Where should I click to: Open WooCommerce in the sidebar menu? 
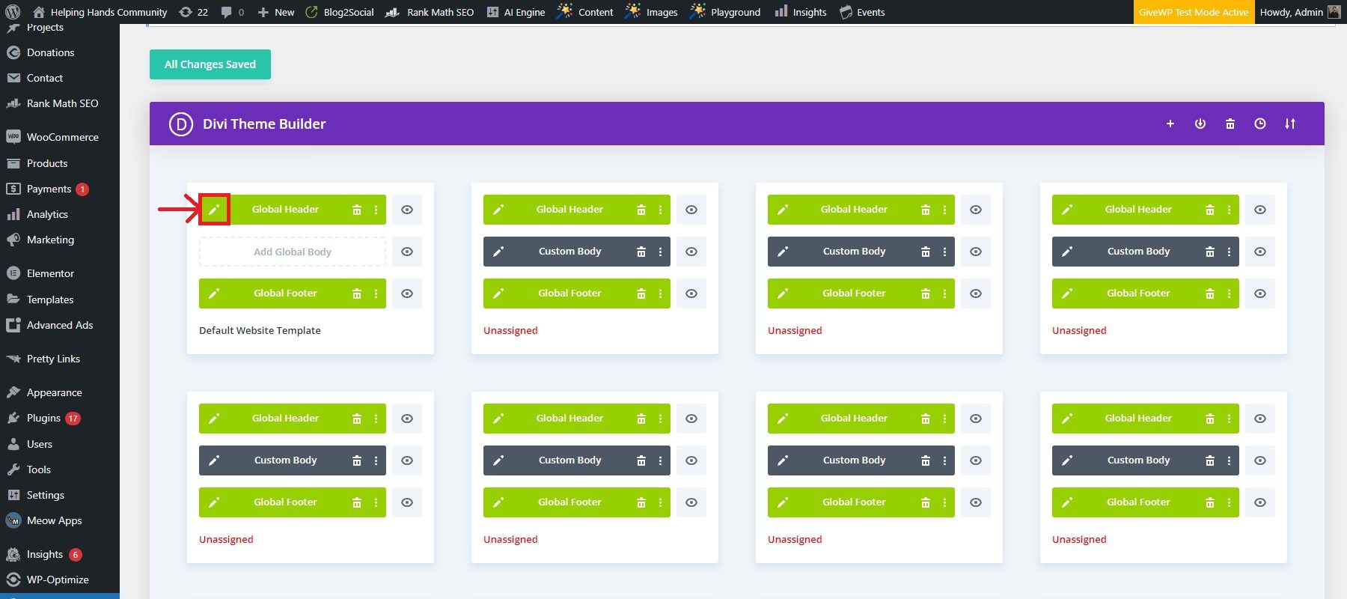(x=62, y=137)
